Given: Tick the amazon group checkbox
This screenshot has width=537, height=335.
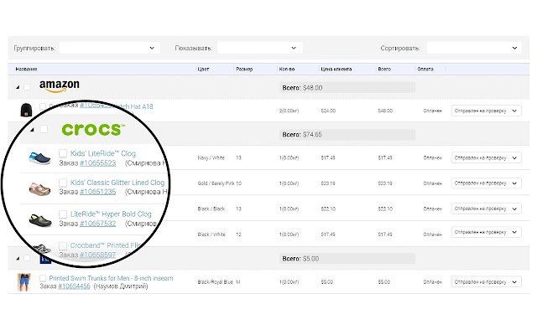Looking at the screenshot, I should point(27,87).
